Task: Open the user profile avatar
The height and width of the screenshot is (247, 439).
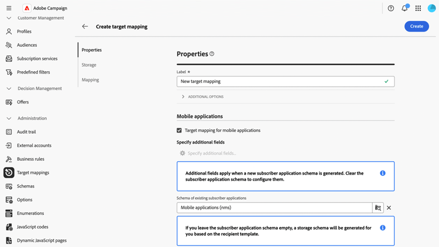Action: (x=432, y=8)
